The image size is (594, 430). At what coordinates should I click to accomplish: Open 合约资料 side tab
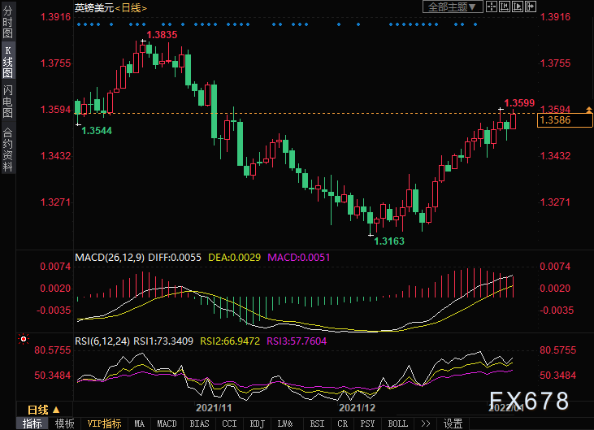click(7, 149)
